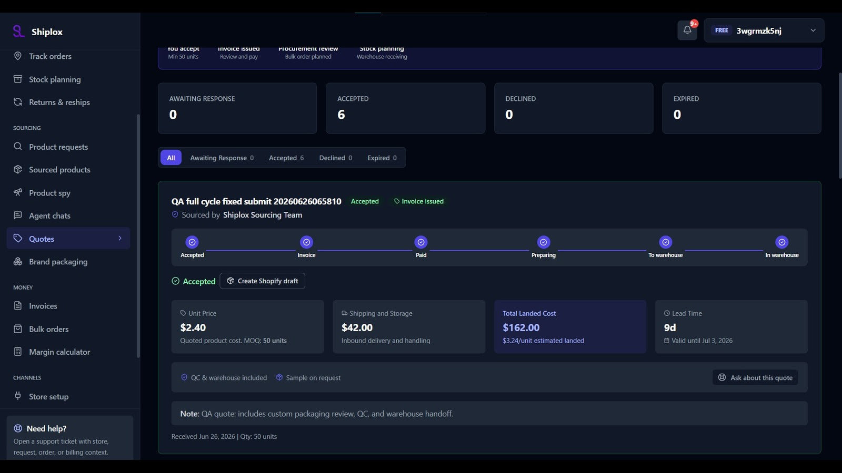Click the Quotes tag icon
The height and width of the screenshot is (473, 842).
click(x=18, y=238)
